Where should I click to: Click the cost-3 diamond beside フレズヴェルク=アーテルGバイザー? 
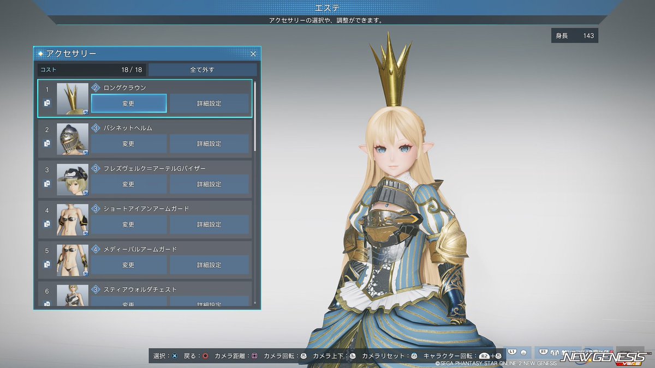coord(96,168)
